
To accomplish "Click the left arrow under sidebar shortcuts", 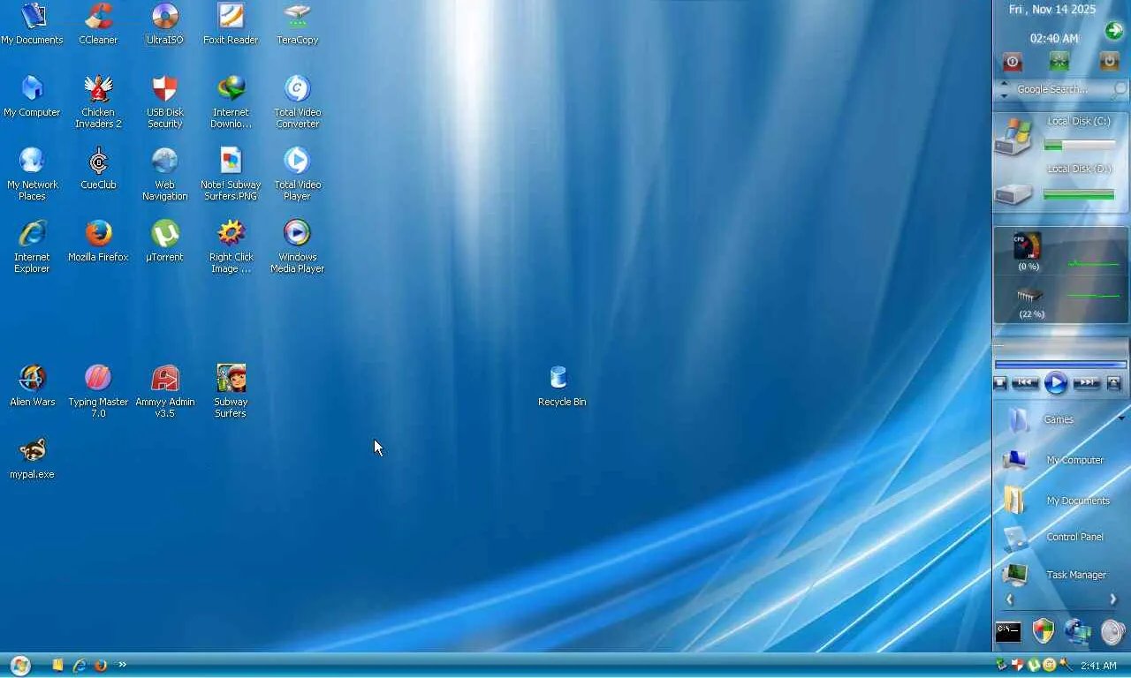I will 1009,599.
